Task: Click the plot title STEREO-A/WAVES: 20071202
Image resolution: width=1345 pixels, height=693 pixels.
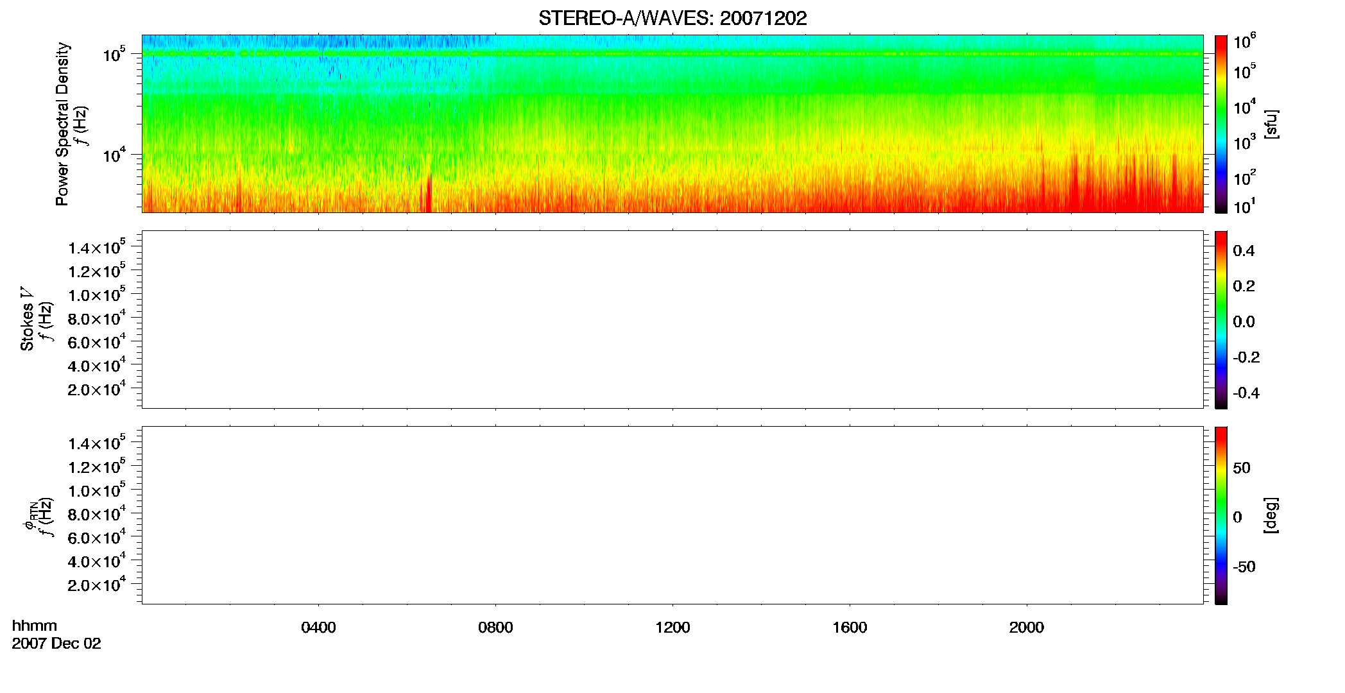Action: point(672,19)
